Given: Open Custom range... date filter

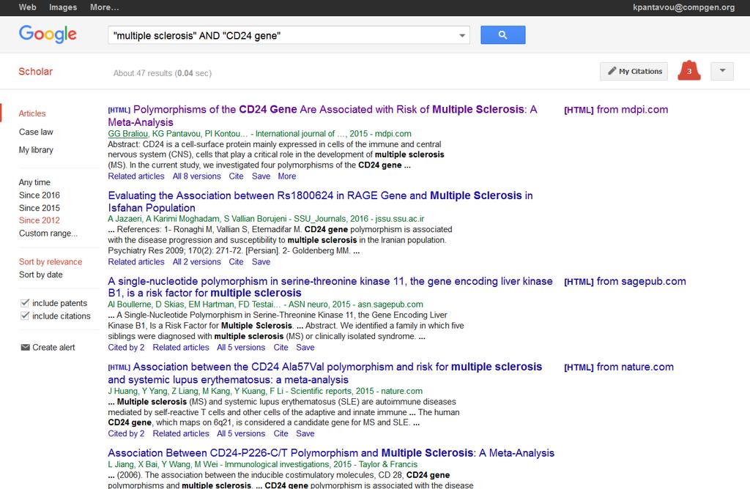Looking at the screenshot, I should click(48, 234).
